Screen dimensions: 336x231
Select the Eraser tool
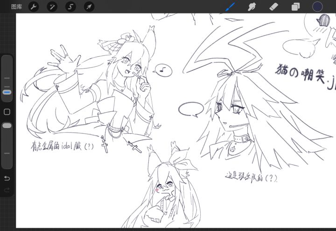273,7
